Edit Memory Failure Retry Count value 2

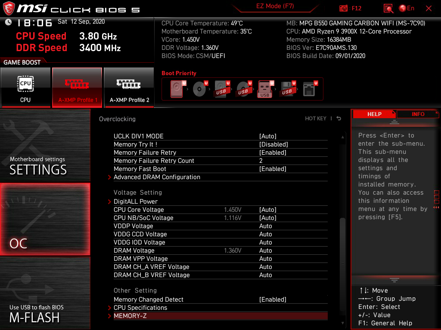coord(261,161)
